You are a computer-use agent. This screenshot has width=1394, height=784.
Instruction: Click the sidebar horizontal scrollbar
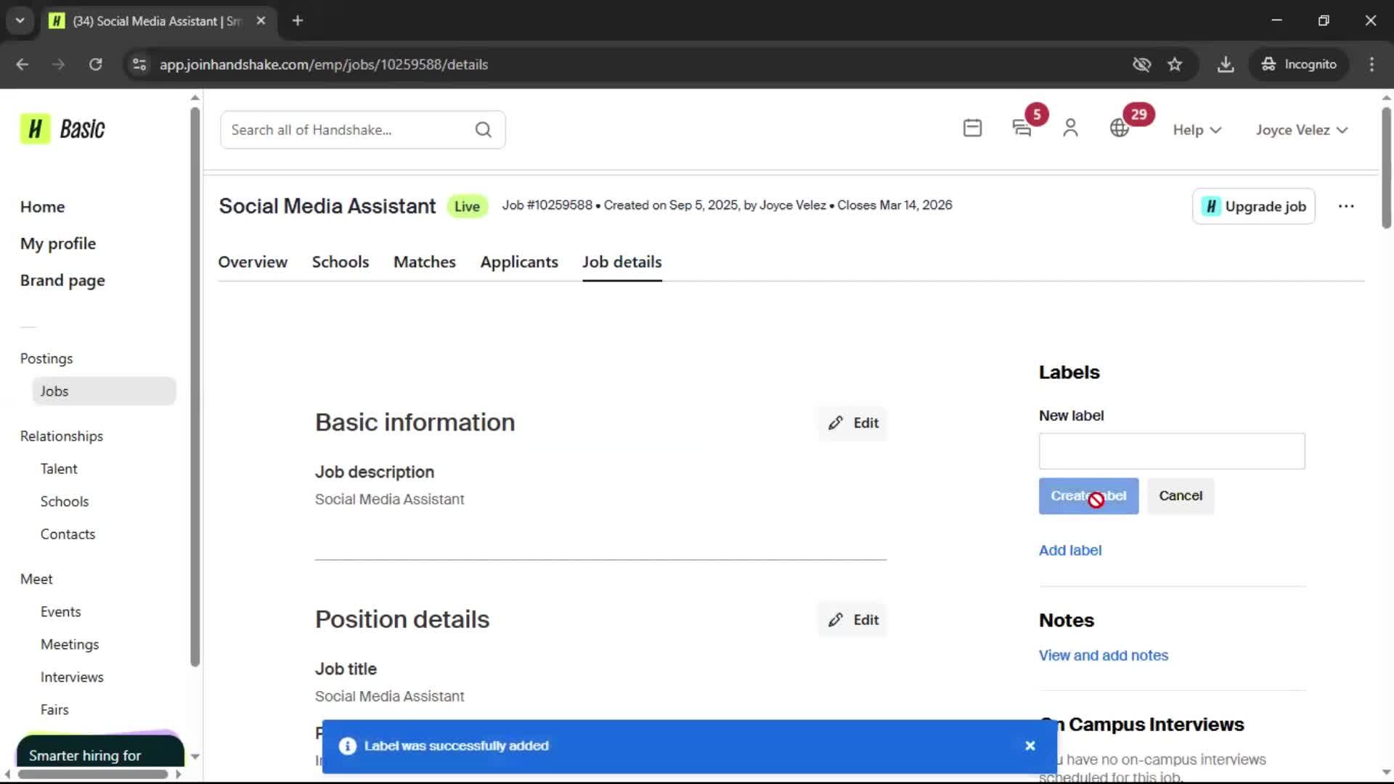[x=93, y=775]
